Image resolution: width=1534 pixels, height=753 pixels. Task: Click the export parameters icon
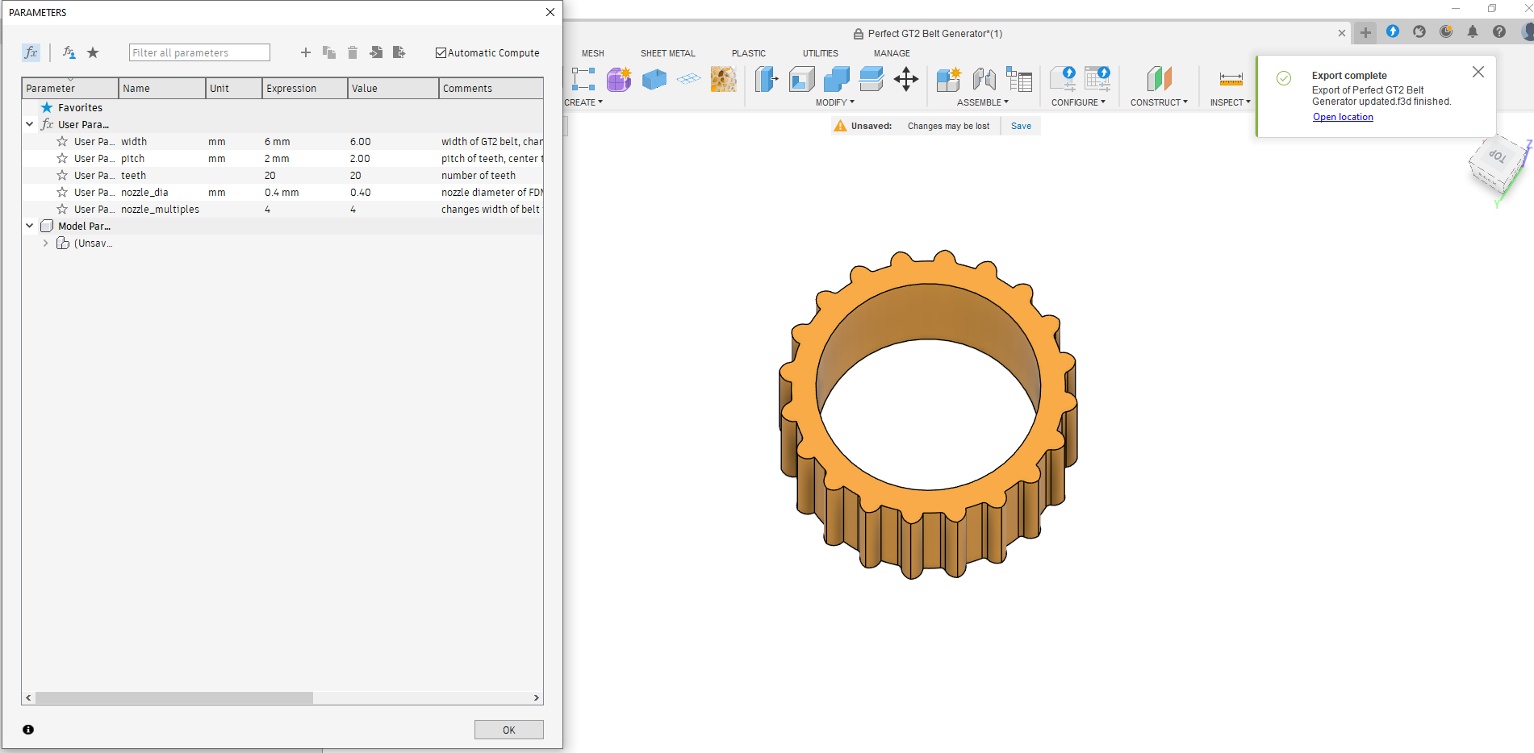(x=399, y=52)
